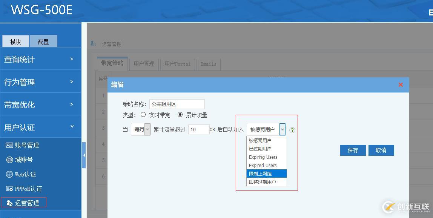Click the 账号管理 ID card icon
Viewport: 433px width, 218px height.
(9, 145)
